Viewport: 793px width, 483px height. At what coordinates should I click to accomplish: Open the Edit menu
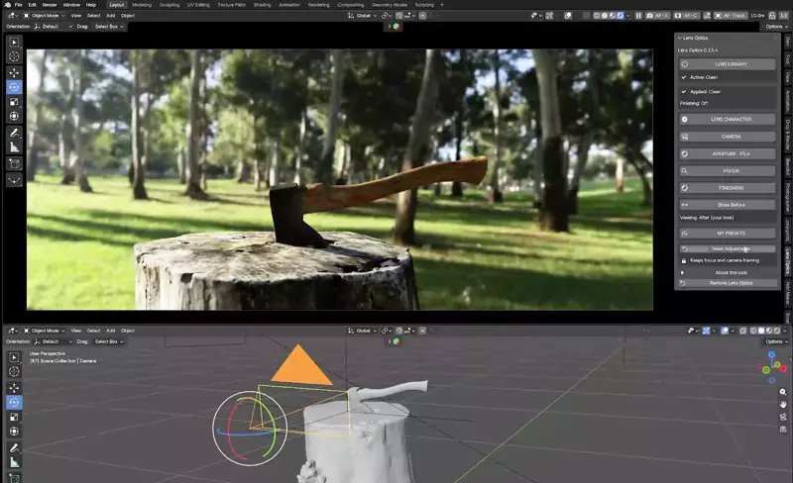tap(32, 5)
